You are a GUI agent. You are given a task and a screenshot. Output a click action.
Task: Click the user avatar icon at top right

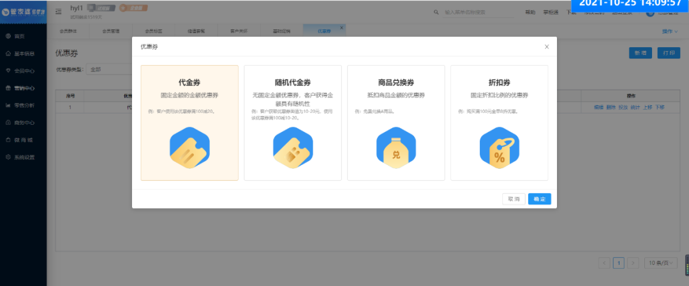[650, 13]
